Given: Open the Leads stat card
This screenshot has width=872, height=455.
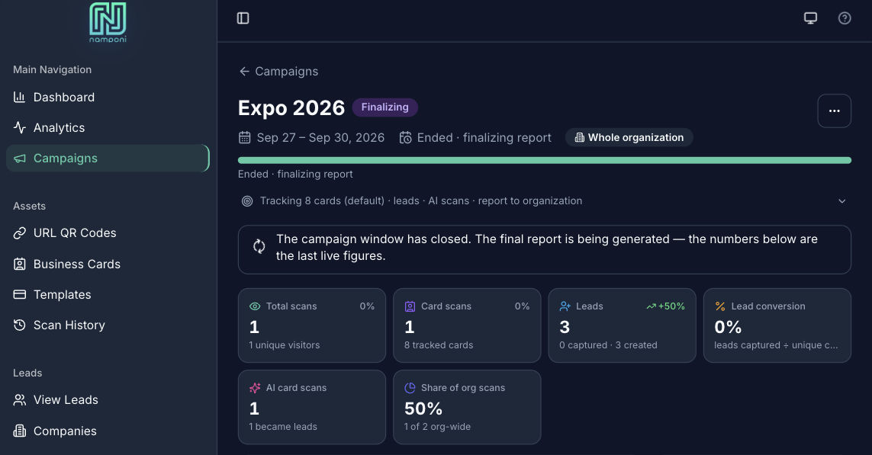Looking at the screenshot, I should pos(623,325).
